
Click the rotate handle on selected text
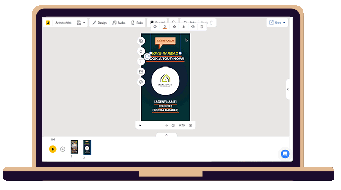[147, 57]
